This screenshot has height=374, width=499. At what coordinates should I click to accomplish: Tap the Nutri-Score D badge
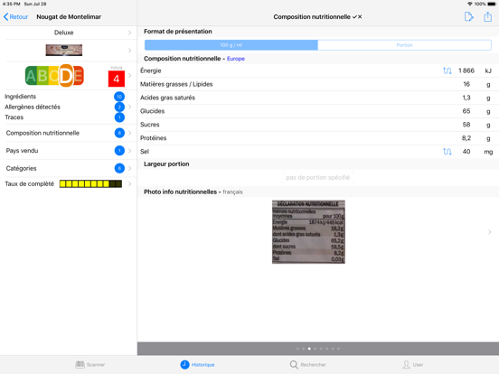[x=66, y=76]
